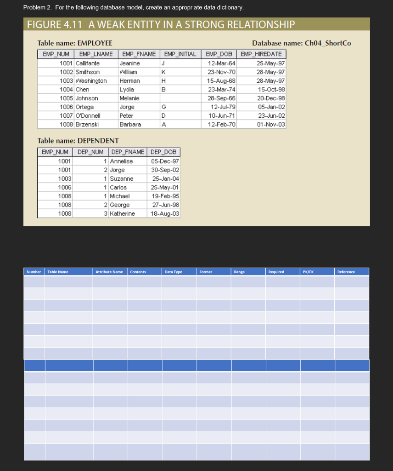Select the 23-Nov-70 birth date cell
Screen dimensions: 393x471
coord(219,72)
